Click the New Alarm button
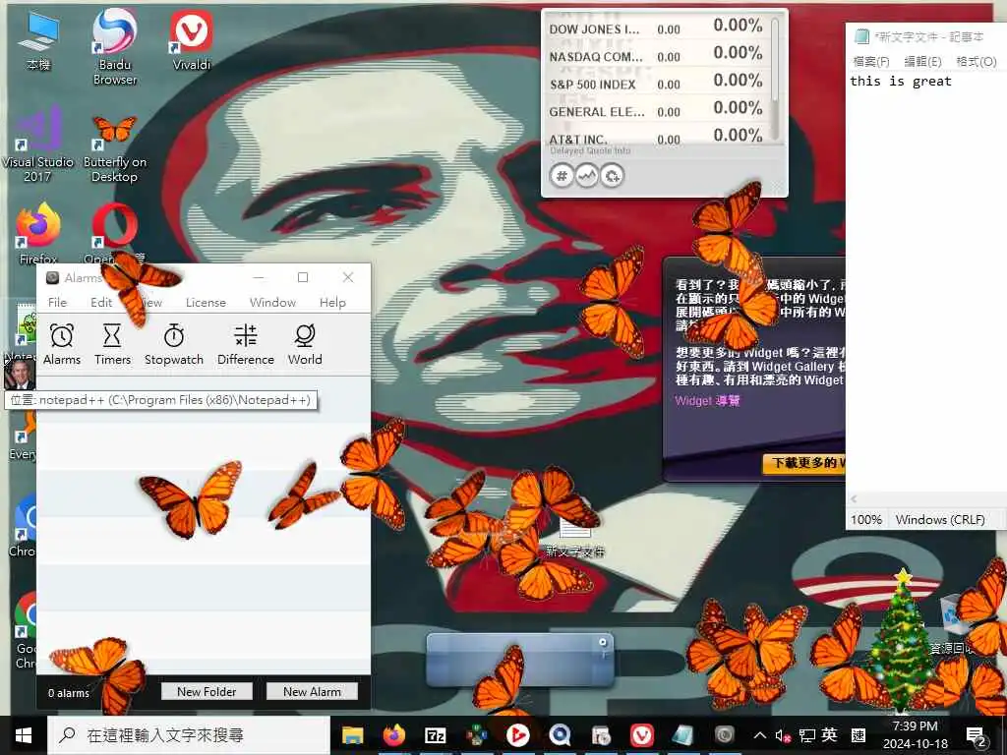Screen dimensions: 1007x755 [312, 691]
